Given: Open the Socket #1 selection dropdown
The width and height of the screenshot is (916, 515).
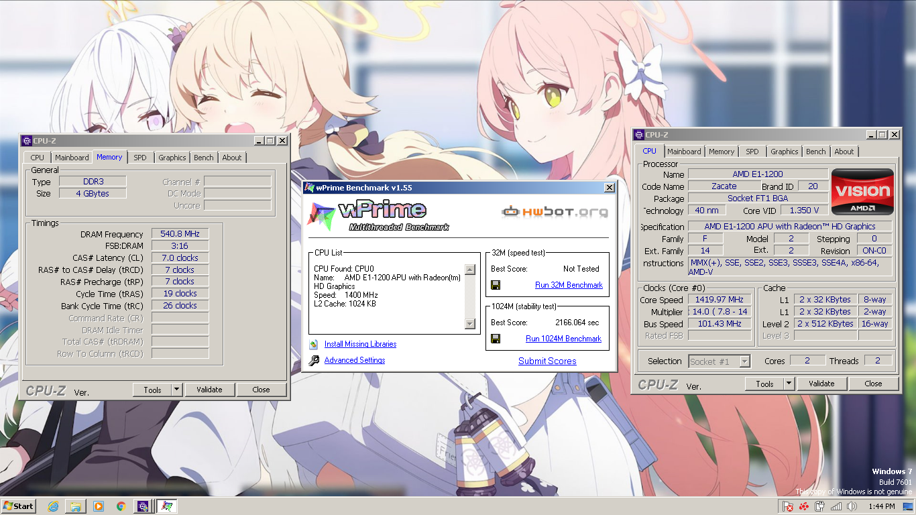Looking at the screenshot, I should tap(720, 361).
